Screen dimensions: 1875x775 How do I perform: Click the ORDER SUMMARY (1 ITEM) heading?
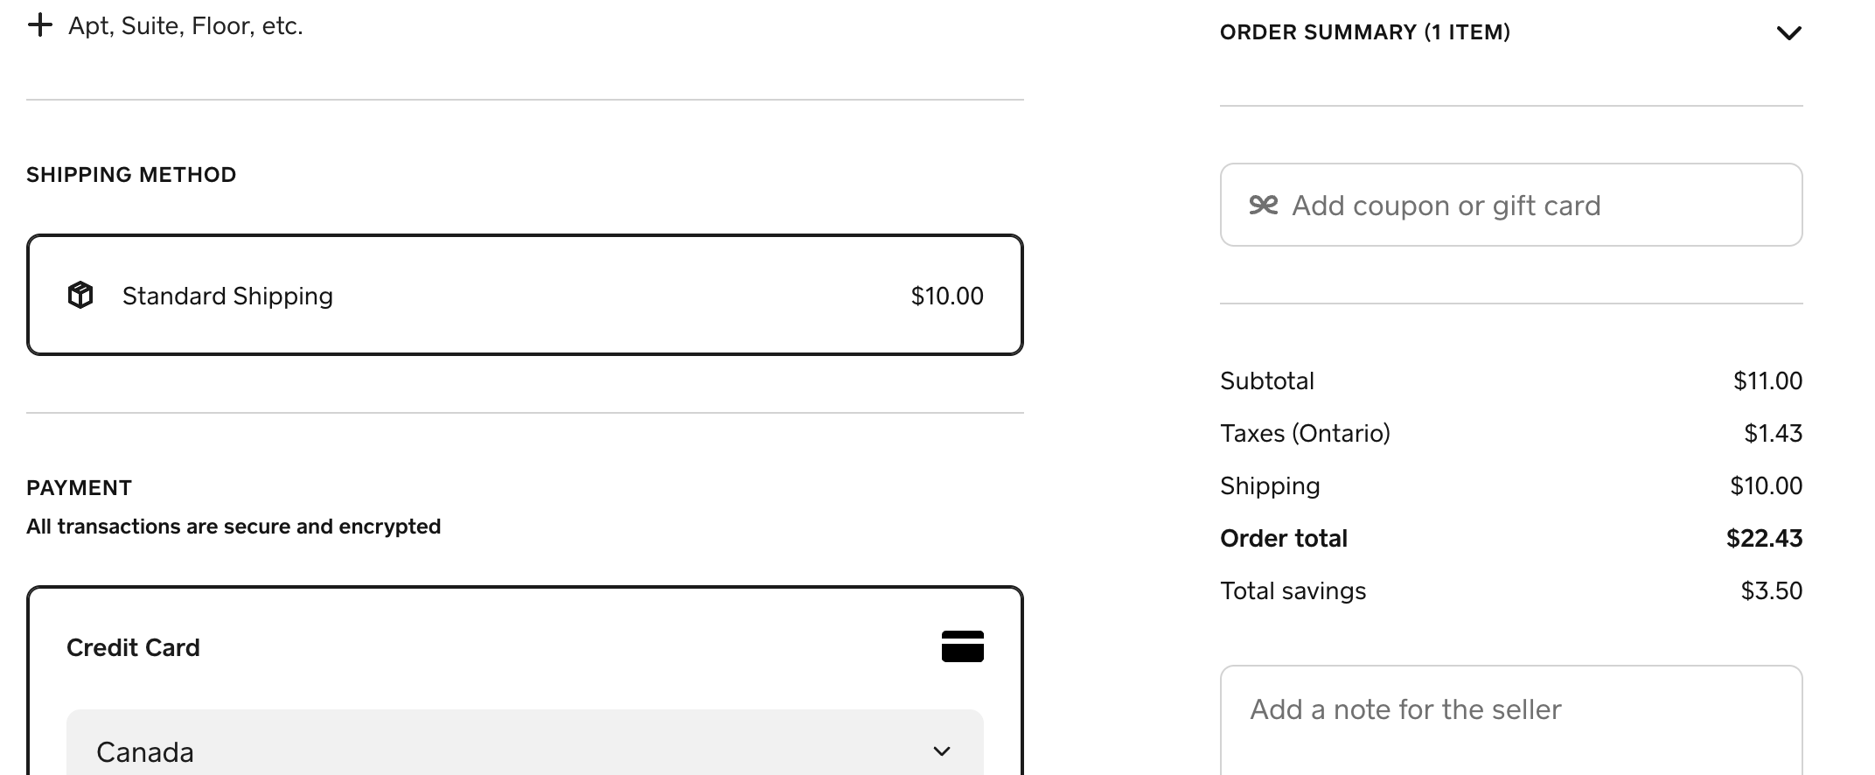coord(1364,32)
